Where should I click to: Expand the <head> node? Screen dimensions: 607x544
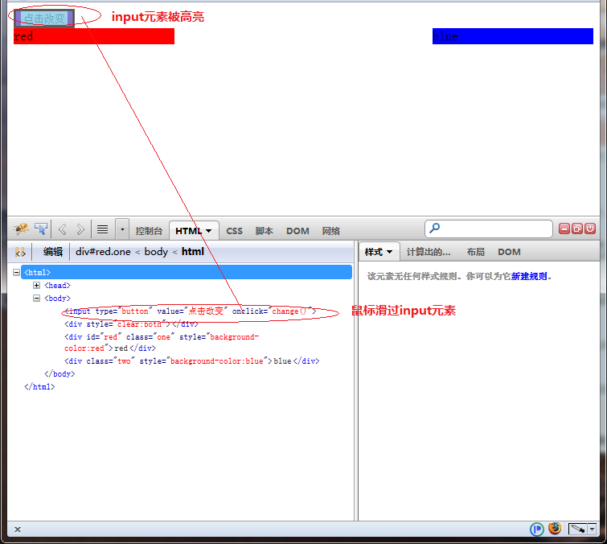coord(36,285)
